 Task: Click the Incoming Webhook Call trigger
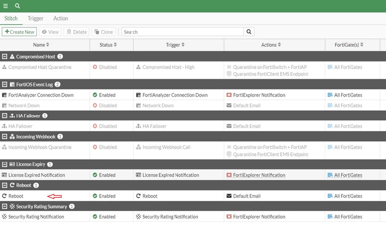[x=167, y=147]
